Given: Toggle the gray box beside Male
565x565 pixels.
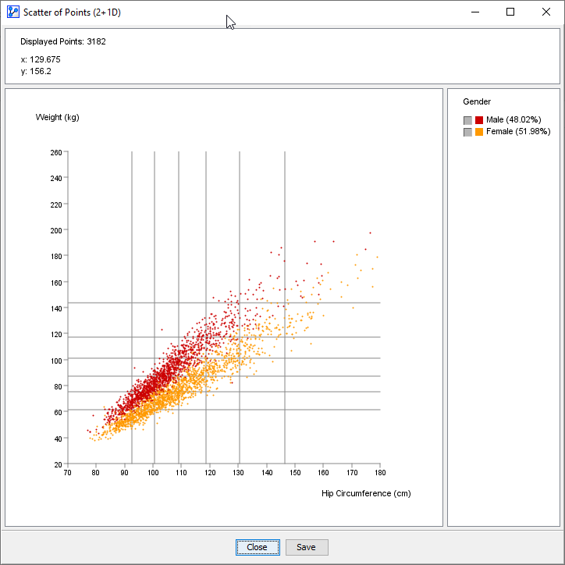Looking at the screenshot, I should point(467,120).
